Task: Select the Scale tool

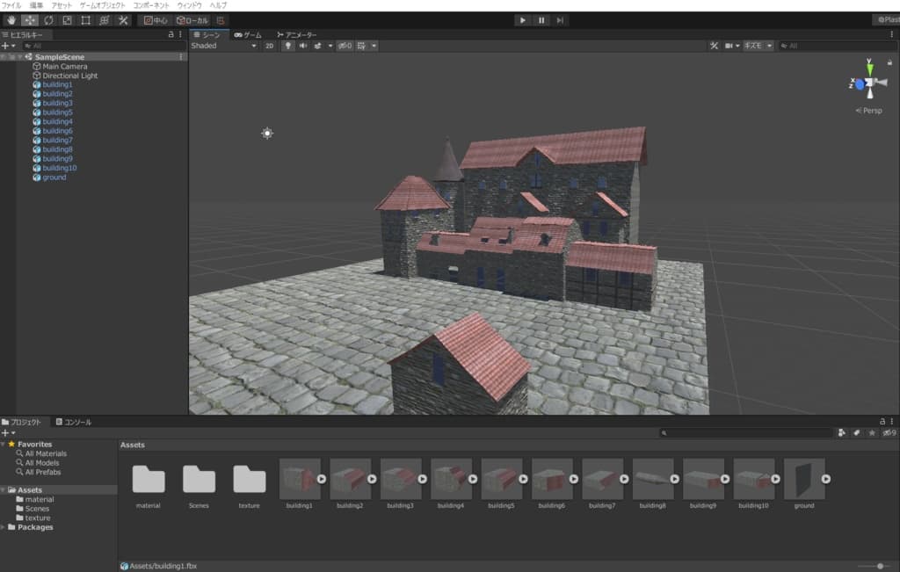Action: (67, 20)
